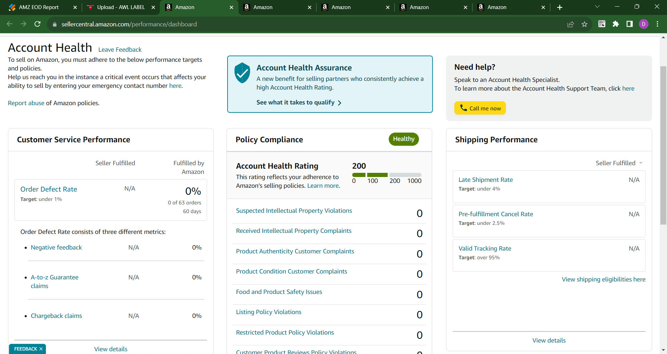
Task: Open Product Authenticity Customer Complaints
Action: tap(295, 251)
